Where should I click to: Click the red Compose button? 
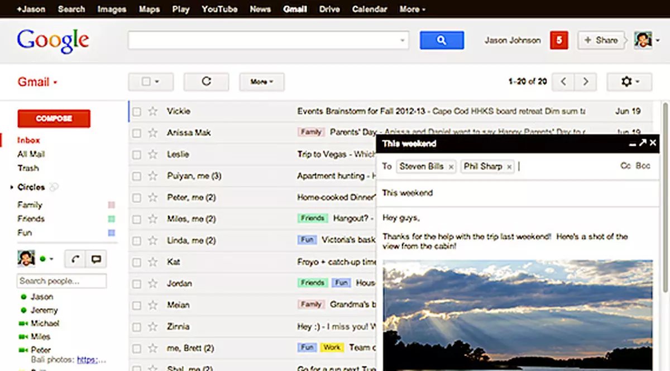54,118
